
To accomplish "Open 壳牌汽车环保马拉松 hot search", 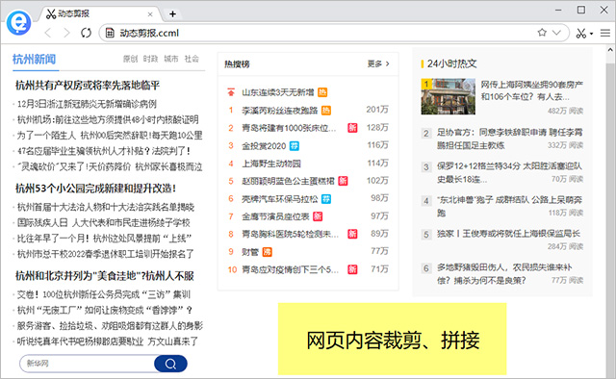I will 280,199.
